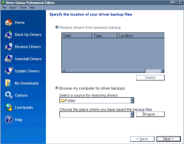Open the File menu
Viewport: 184px width, 144px height.
tap(4, 8)
